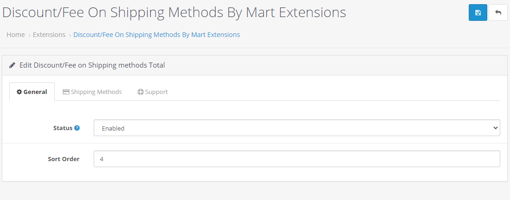Click the back/cancel reply arrow icon
510x200 pixels.
click(498, 12)
